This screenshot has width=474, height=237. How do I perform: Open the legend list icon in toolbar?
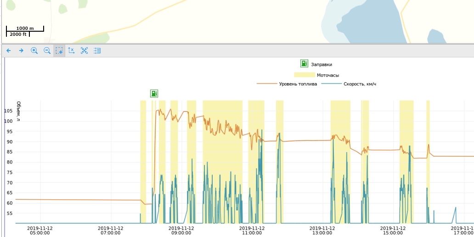[97, 51]
